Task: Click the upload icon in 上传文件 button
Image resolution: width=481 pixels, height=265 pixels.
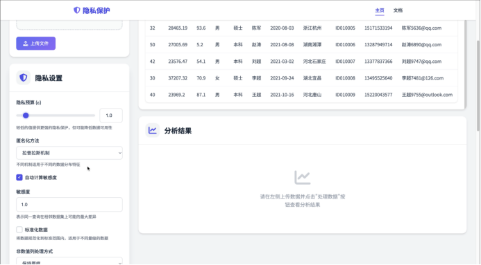Action: (x=26, y=44)
